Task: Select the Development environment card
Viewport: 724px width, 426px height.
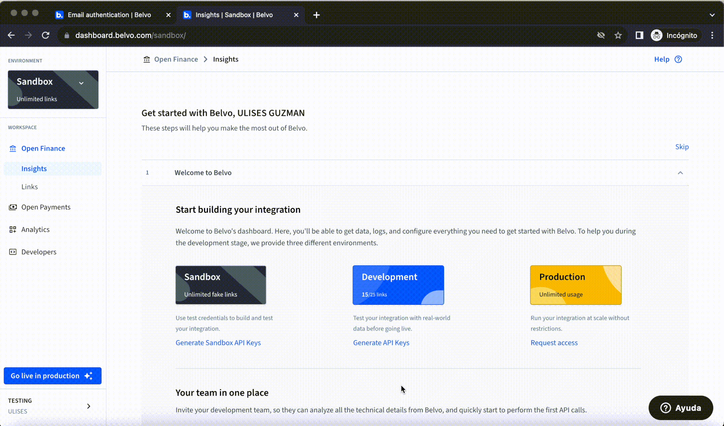Action: (398, 285)
